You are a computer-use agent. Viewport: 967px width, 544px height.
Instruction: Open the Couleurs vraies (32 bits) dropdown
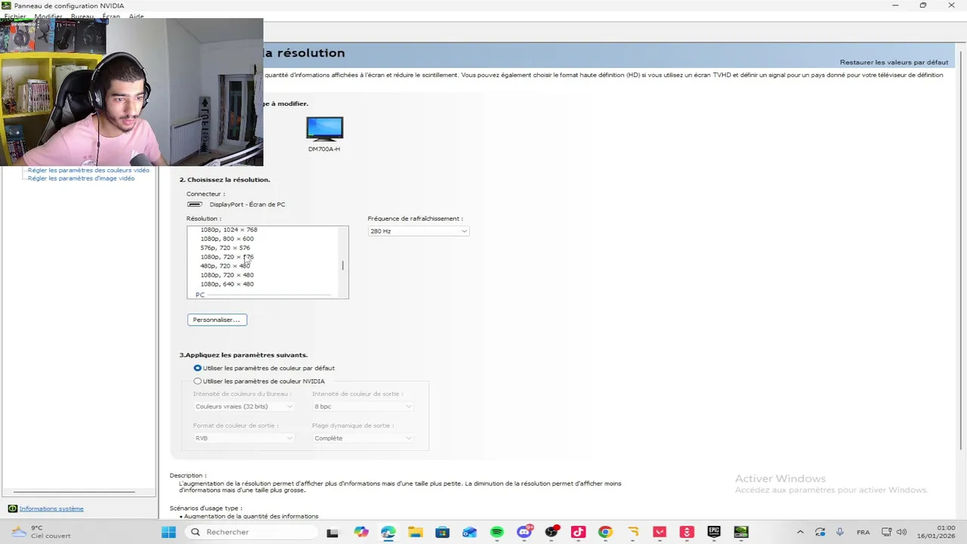pyautogui.click(x=243, y=406)
